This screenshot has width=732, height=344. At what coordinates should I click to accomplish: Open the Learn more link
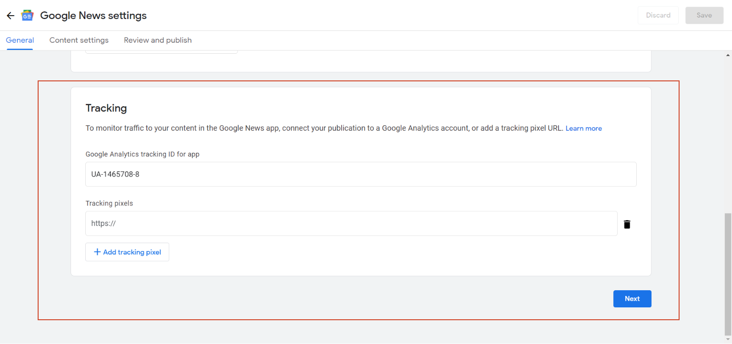point(583,128)
